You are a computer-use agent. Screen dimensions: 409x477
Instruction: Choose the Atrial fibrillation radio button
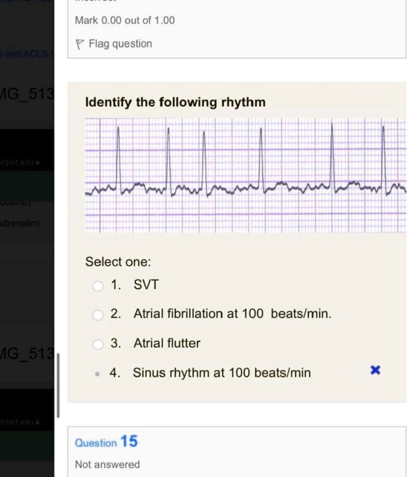[x=98, y=315]
